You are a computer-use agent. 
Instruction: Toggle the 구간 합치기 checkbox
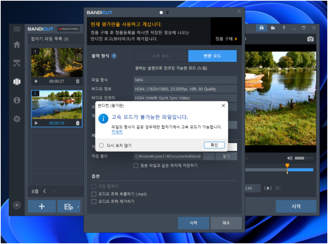94,186
